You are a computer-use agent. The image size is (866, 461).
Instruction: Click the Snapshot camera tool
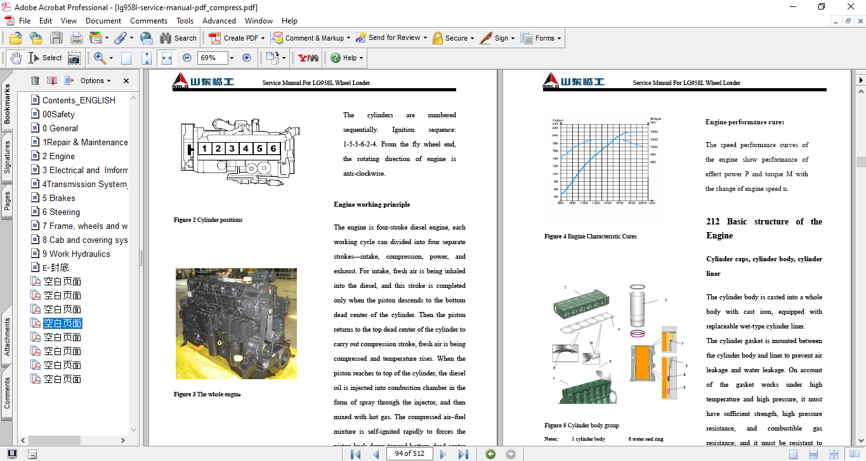(74, 58)
